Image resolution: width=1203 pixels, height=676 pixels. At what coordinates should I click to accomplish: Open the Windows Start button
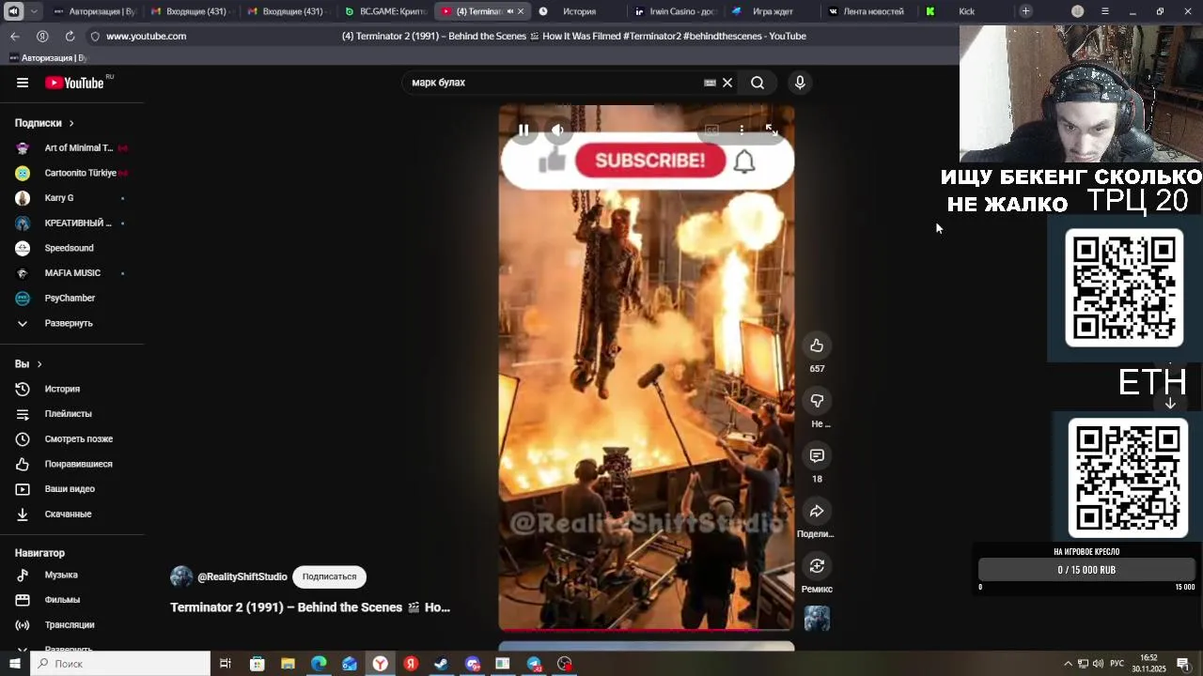click(14, 664)
